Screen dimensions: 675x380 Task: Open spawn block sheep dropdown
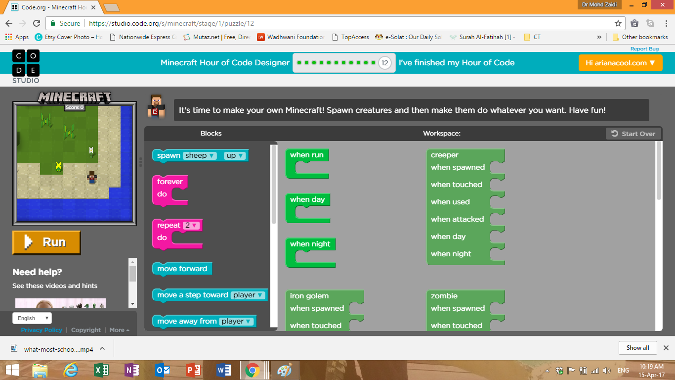point(200,155)
